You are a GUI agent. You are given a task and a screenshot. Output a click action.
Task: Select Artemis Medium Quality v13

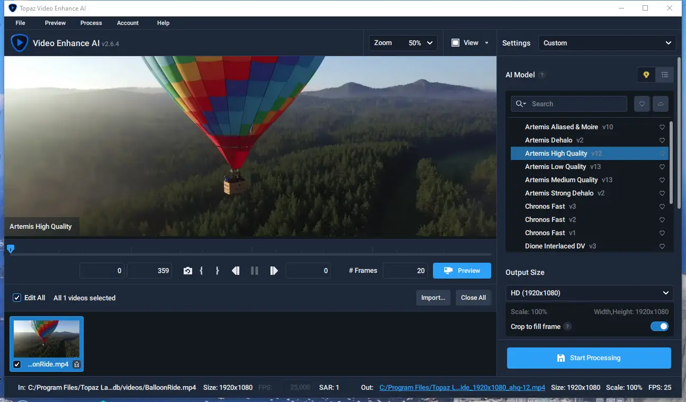[590, 180]
